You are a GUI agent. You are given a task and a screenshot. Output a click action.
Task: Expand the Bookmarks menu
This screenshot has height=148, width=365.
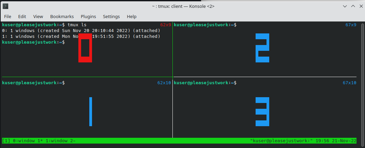62,16
